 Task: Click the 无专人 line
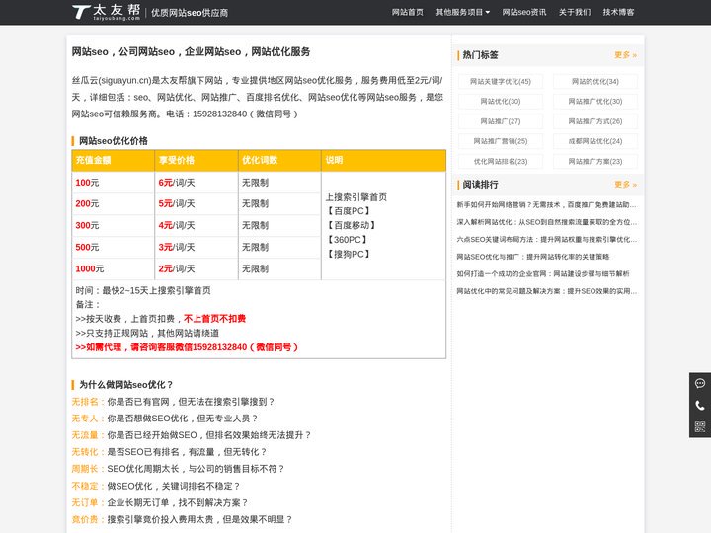[x=165, y=419]
